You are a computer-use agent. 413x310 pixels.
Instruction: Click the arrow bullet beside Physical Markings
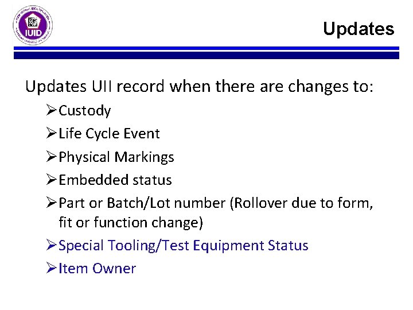coord(52,156)
